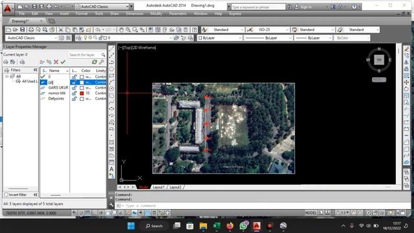Viewport: 414px width, 233px height.
Task: Open the Format menu
Action: (82, 14)
